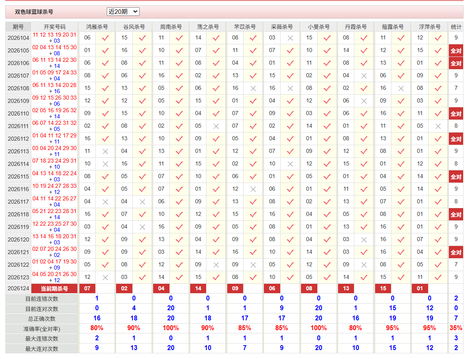Click the 最大连对次数 row label

42,348
